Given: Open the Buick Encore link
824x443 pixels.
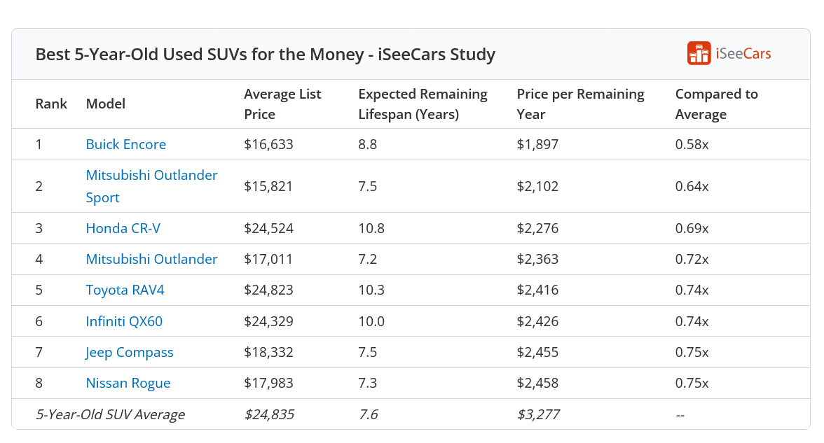Looking at the screenshot, I should point(126,144).
